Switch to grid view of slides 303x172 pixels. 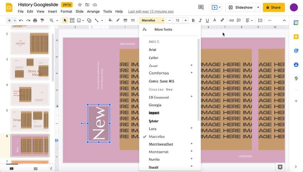click(x=36, y=168)
